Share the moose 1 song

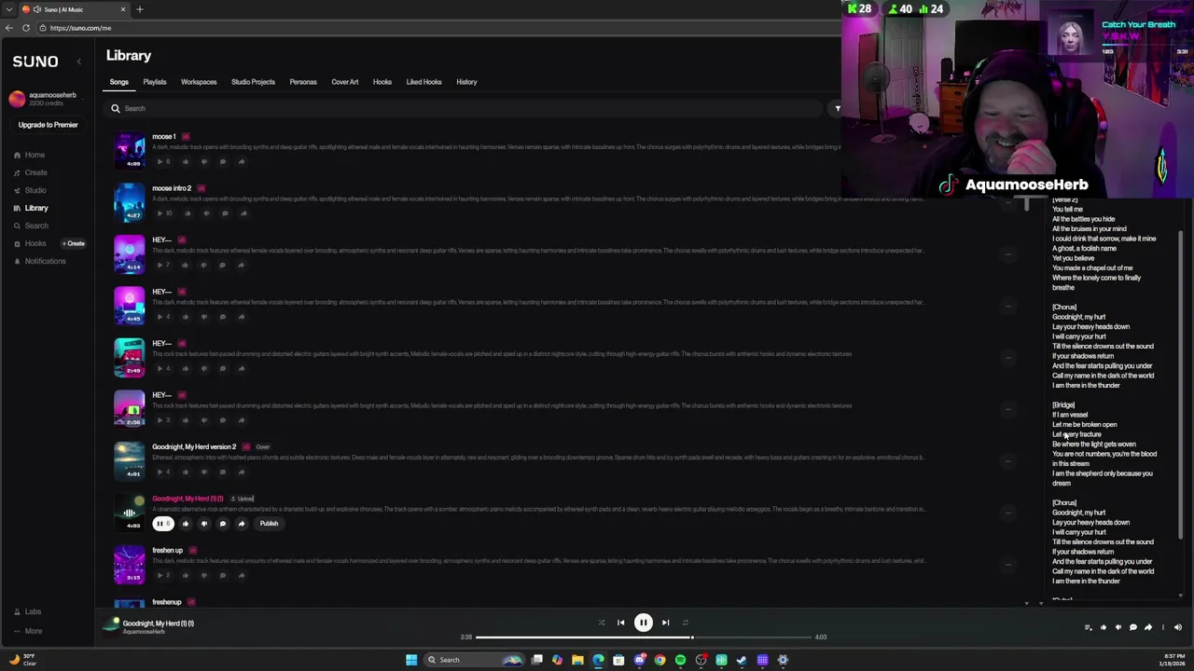pyautogui.click(x=241, y=161)
